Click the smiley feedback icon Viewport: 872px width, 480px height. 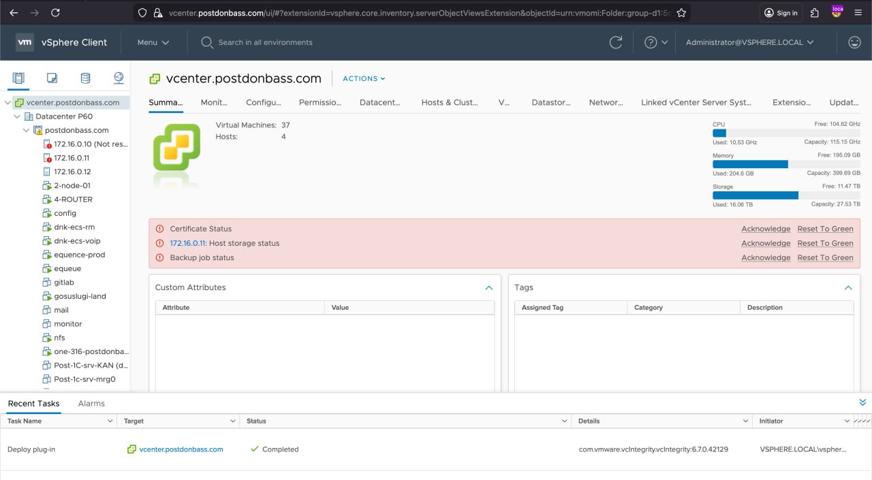(x=854, y=42)
